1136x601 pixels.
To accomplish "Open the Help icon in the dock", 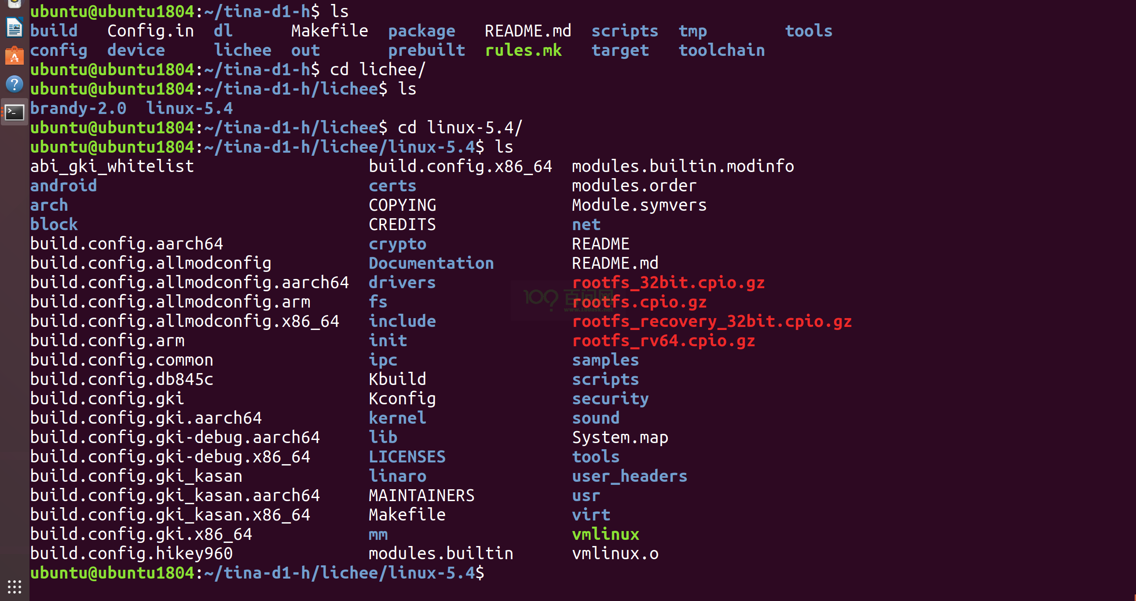I will point(14,84).
